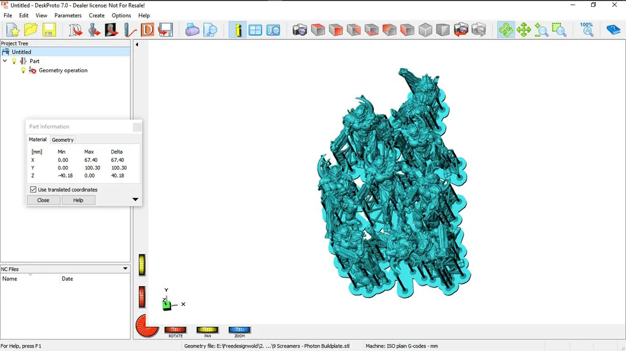Open NC Files panel dropdown arrow

[125, 268]
